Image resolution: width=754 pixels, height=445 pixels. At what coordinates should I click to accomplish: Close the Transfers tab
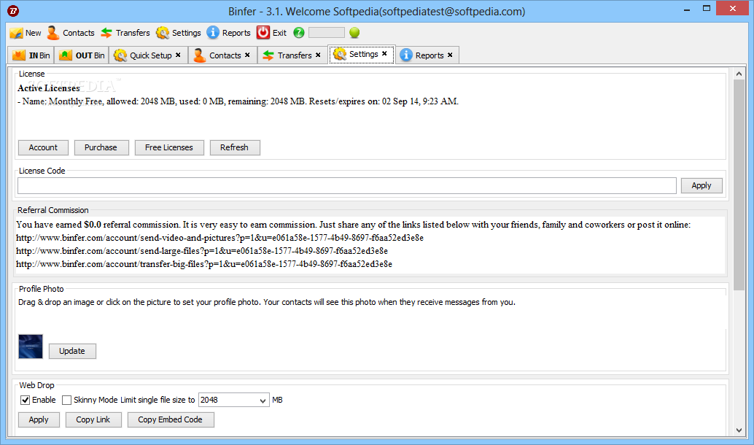click(x=318, y=55)
